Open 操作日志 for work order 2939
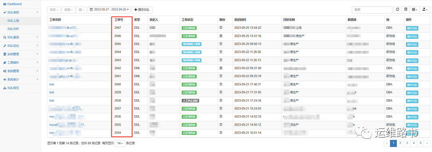The width and height of the screenshot is (432, 152). click(412, 93)
